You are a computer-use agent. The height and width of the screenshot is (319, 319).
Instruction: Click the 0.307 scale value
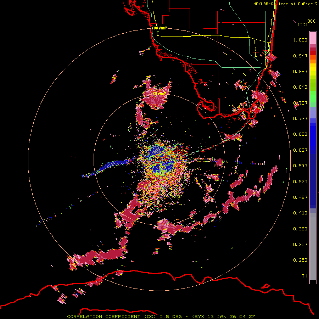[x=300, y=245]
